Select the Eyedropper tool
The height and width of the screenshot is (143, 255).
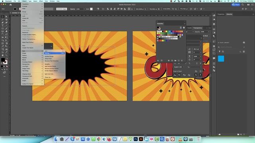(3, 46)
